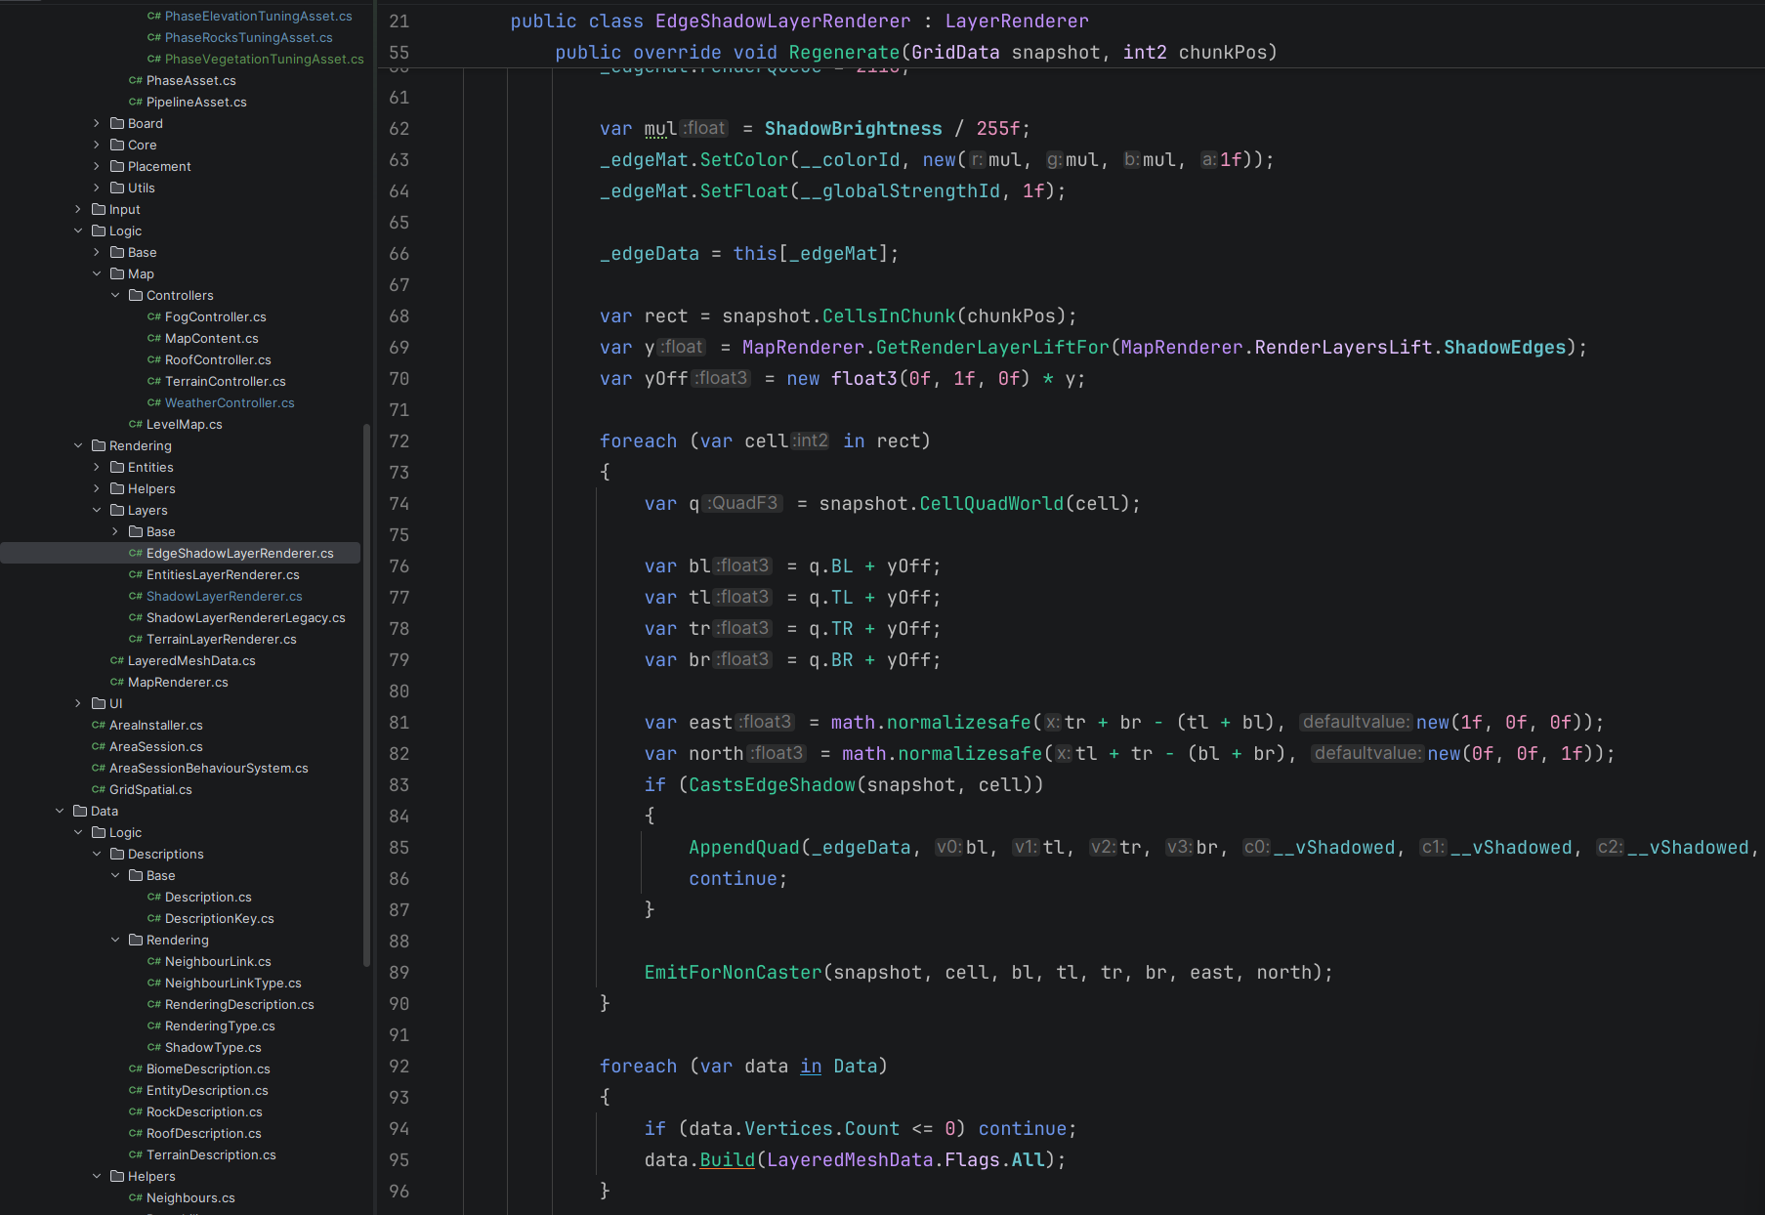Expand the UI folder chevron

(78, 704)
